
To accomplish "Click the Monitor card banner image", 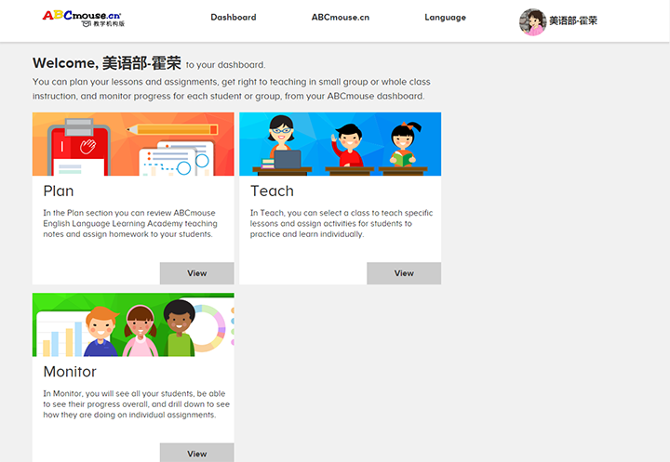I will [x=133, y=324].
